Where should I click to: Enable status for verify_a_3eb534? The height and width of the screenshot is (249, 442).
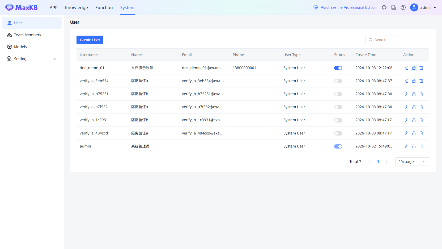click(338, 81)
